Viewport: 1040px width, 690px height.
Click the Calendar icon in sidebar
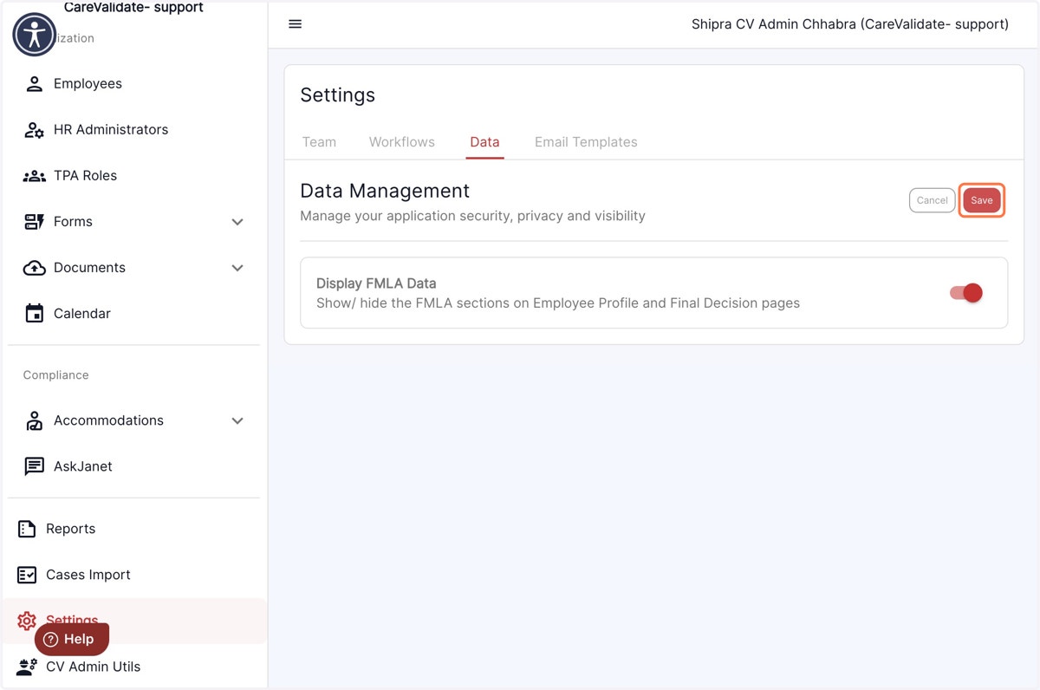click(34, 314)
